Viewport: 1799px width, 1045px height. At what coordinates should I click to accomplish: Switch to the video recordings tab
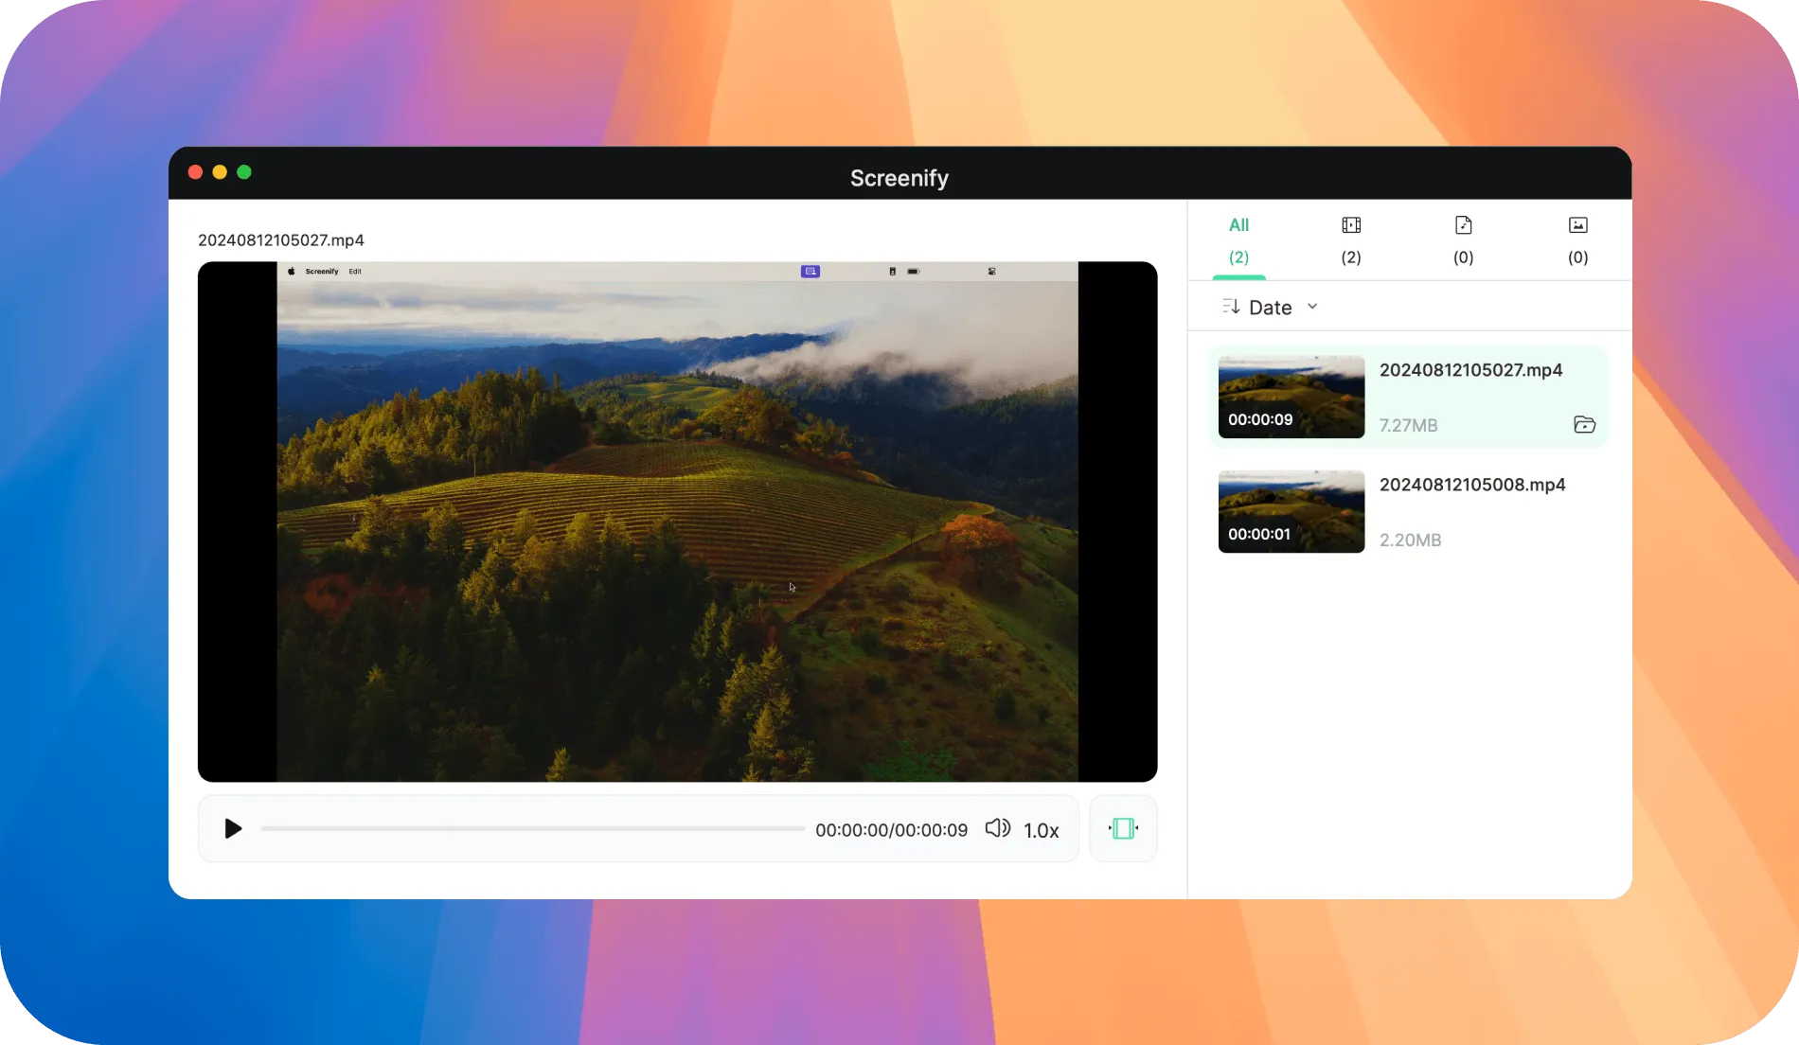[1351, 240]
